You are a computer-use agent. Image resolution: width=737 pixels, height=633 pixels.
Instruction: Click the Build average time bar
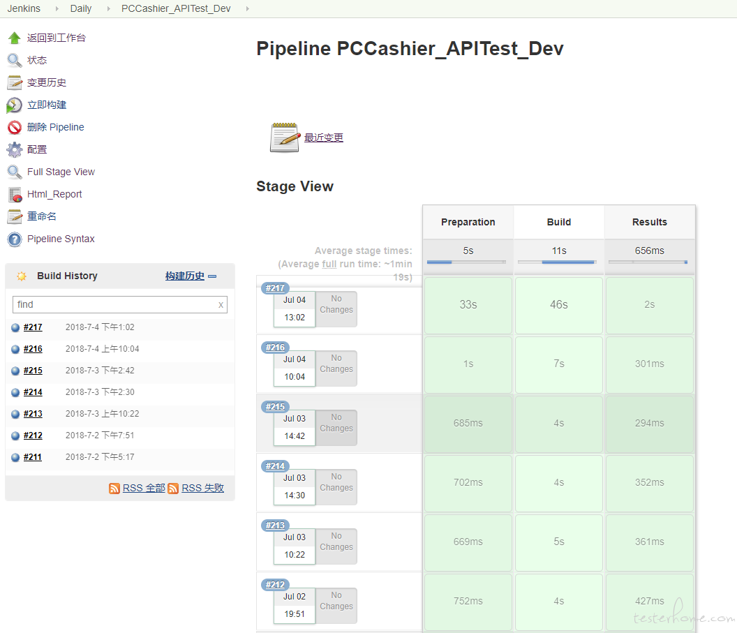[x=558, y=262]
